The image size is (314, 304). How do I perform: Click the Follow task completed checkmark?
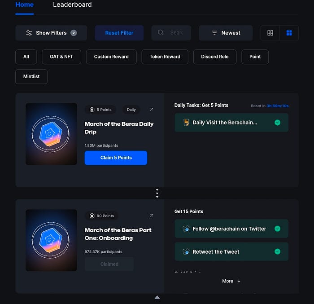tap(277, 229)
